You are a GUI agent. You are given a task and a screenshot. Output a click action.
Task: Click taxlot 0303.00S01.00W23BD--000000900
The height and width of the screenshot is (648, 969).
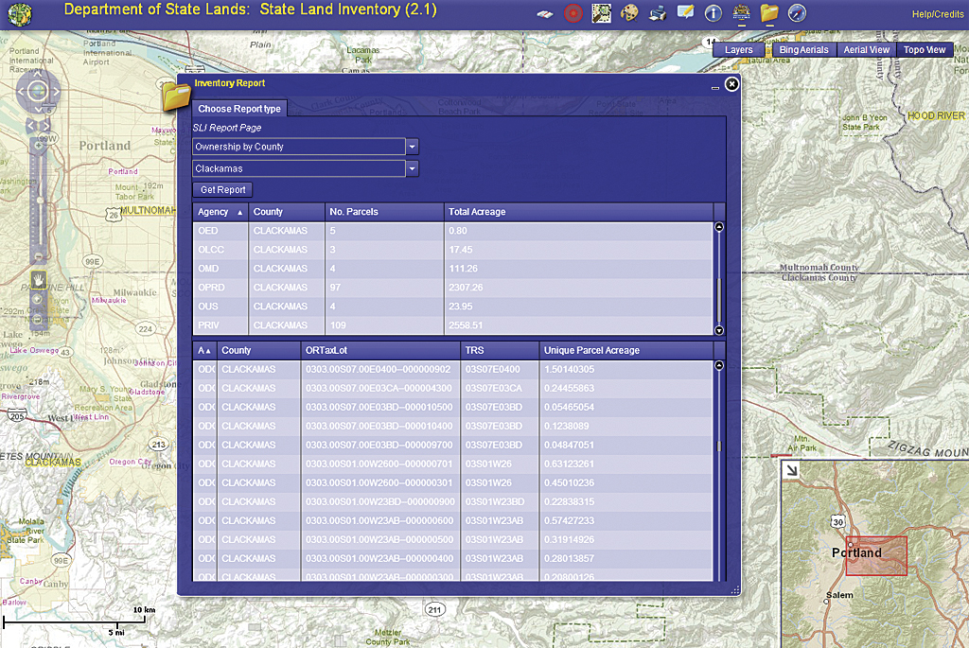pyautogui.click(x=380, y=501)
